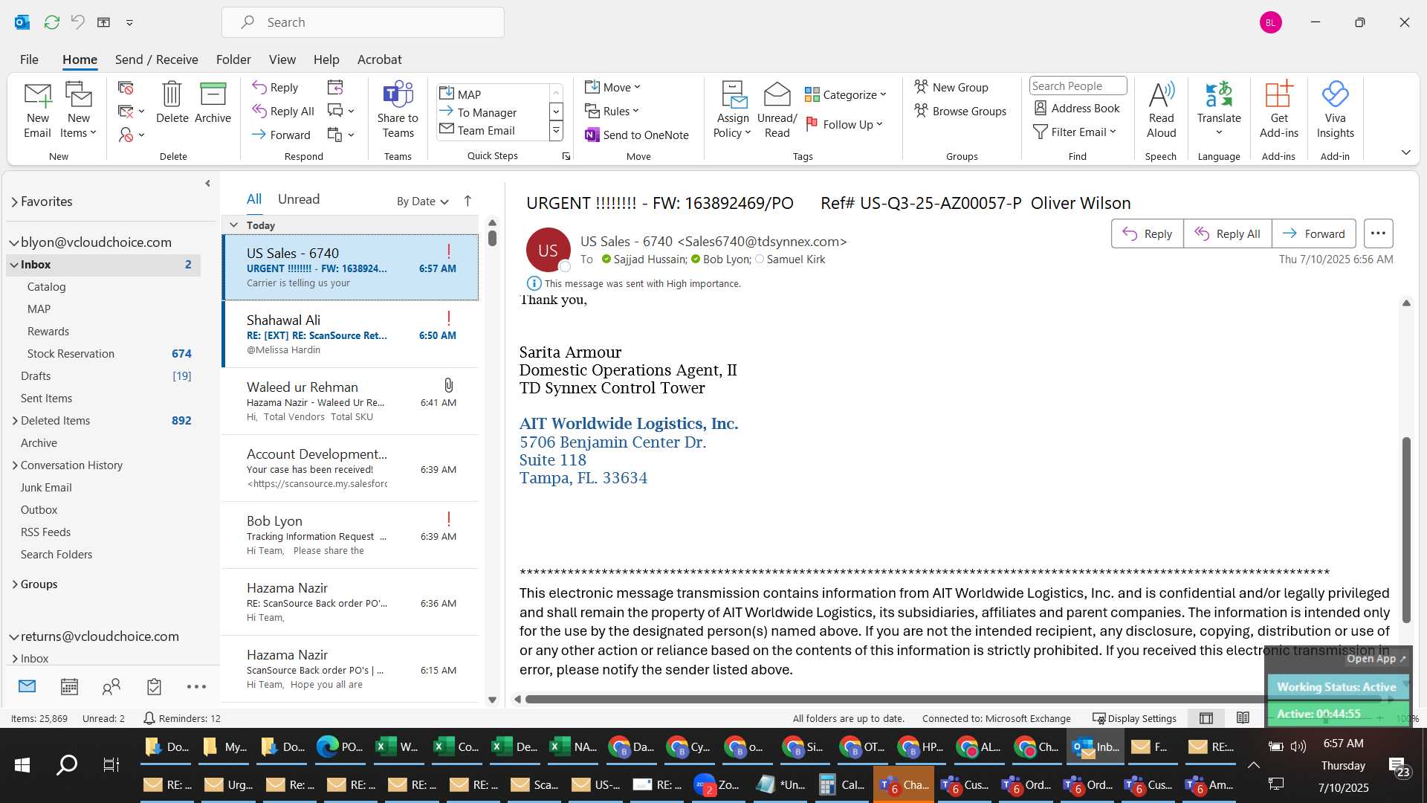This screenshot has width=1427, height=803.
Task: Switch to Reading view in status bar
Action: [x=1243, y=718]
